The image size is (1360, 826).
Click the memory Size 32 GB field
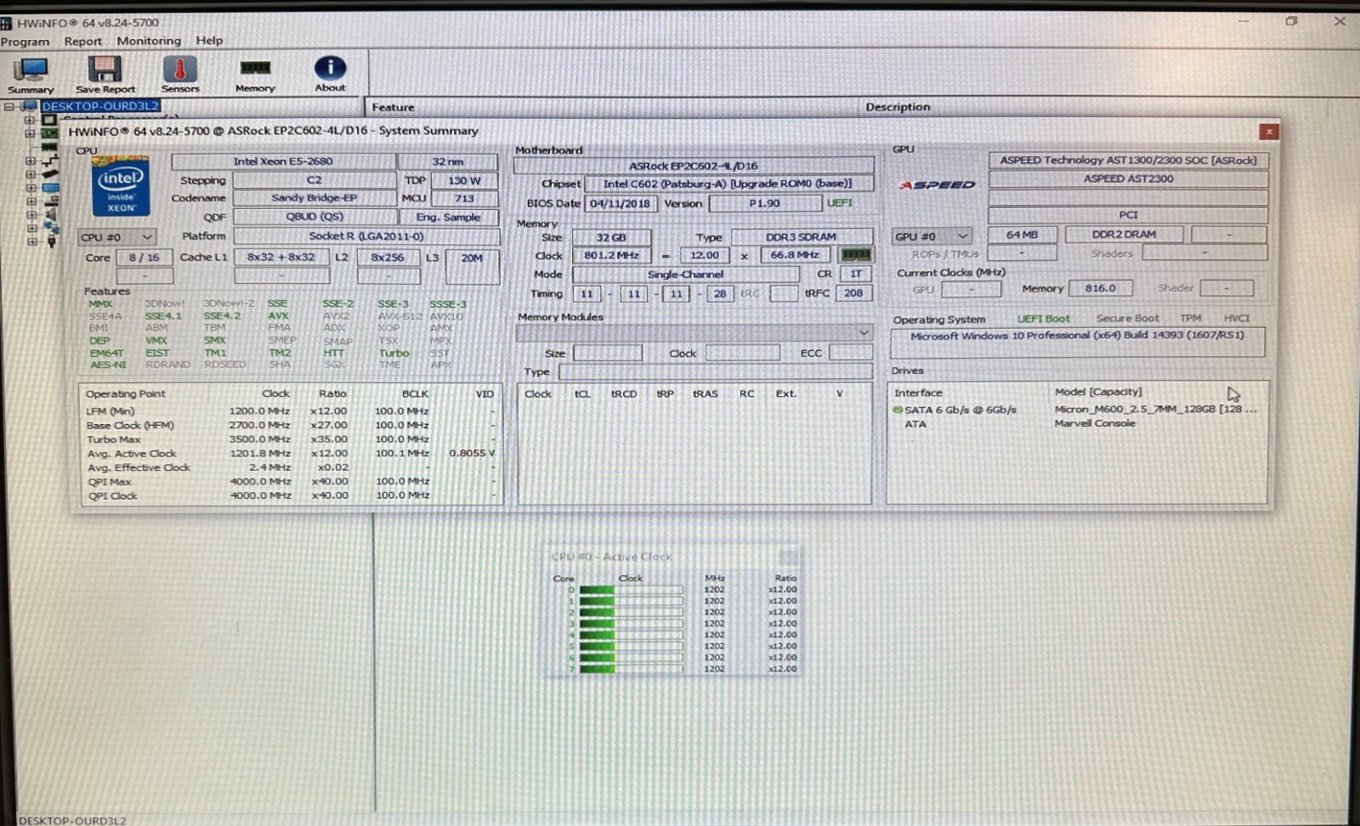tap(611, 237)
